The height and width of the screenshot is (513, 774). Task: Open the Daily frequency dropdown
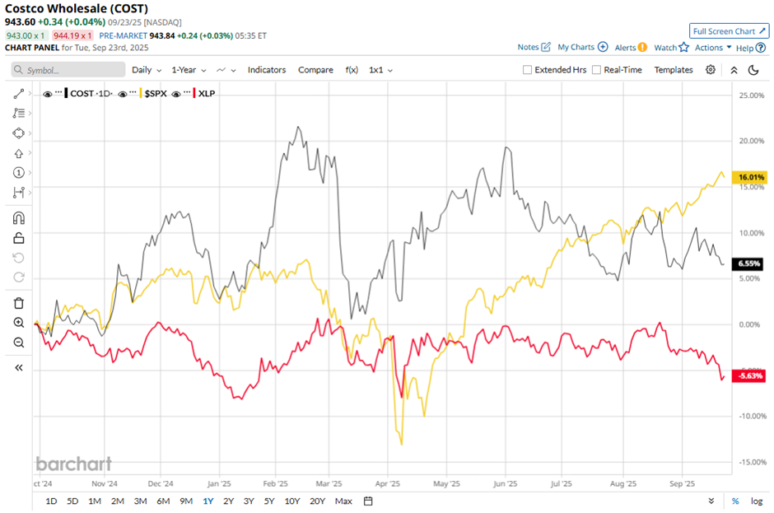click(147, 70)
